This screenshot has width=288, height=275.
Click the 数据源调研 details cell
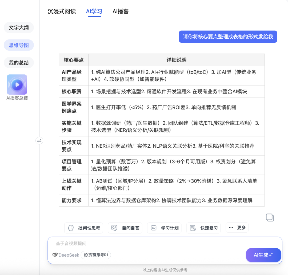coord(176,127)
